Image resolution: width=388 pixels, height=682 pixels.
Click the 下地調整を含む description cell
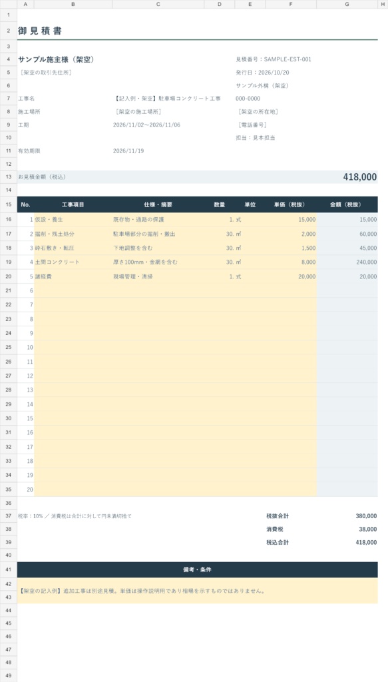158,248
